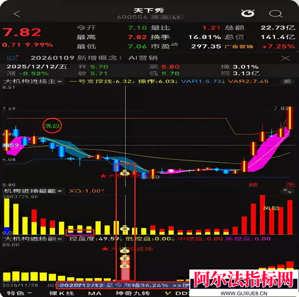Tap the 融 tag under the stock name
Image resolution: width=299 pixels, height=297 pixels.
point(155,17)
